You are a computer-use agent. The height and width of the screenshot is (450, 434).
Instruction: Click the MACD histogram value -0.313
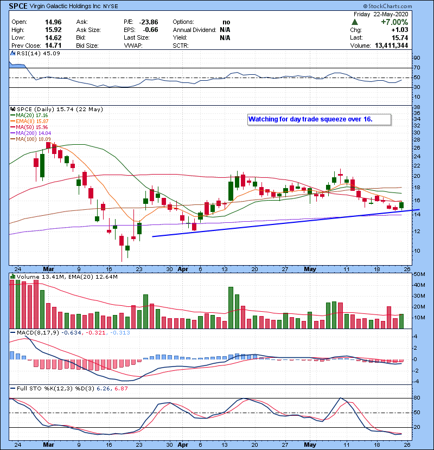click(120, 333)
